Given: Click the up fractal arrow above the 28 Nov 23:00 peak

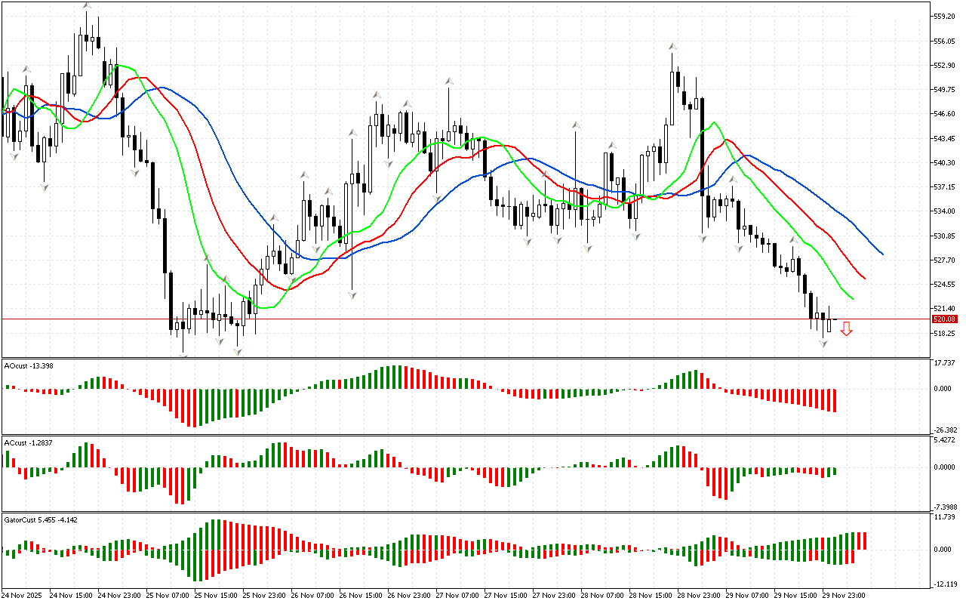Looking at the screenshot, I should coord(672,47).
